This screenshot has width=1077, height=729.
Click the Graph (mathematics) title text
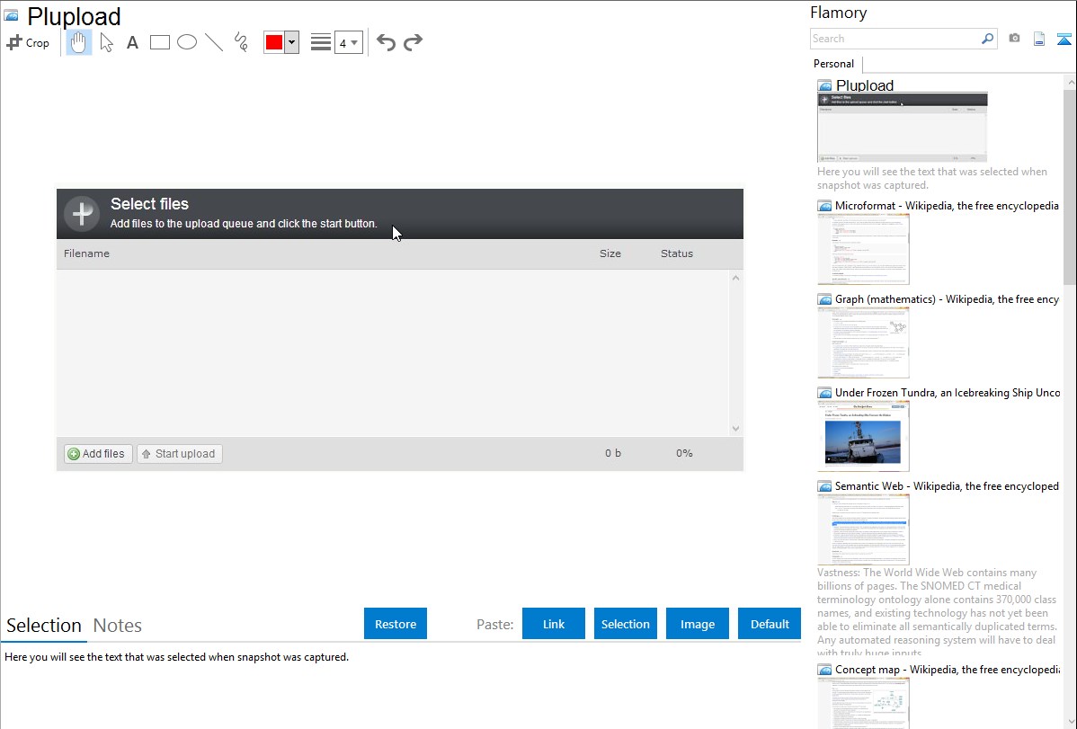point(947,299)
